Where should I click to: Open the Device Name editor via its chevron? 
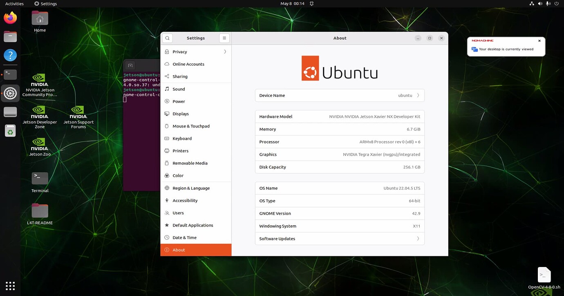pyautogui.click(x=418, y=95)
